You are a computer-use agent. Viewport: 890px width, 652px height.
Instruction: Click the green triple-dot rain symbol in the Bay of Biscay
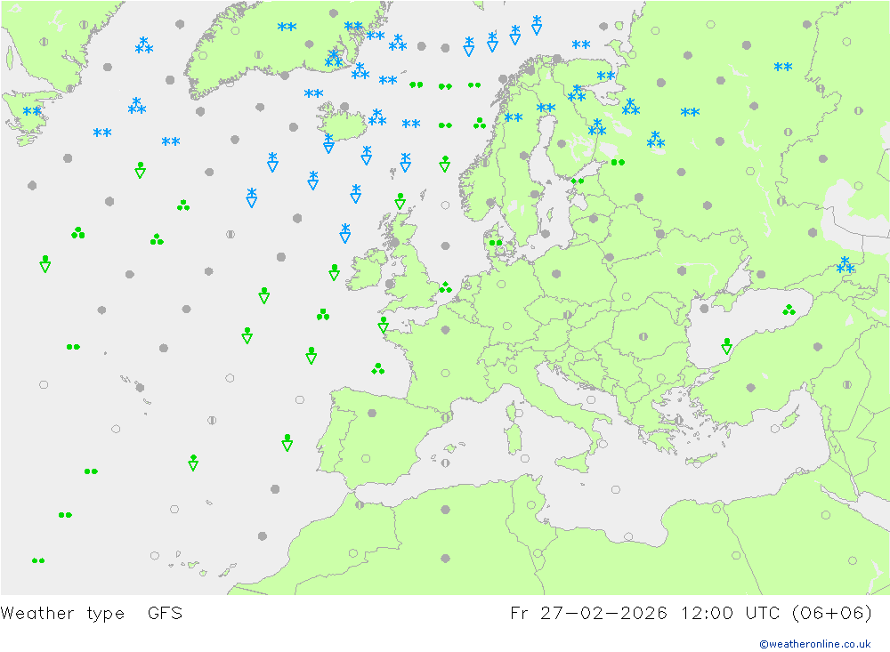[x=378, y=369]
